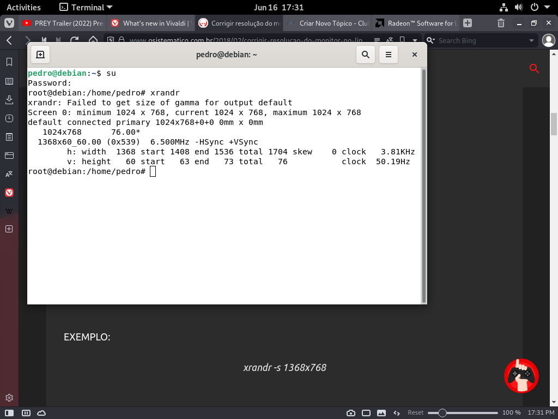Switch to What's new in Vivaldi tab

151,23
